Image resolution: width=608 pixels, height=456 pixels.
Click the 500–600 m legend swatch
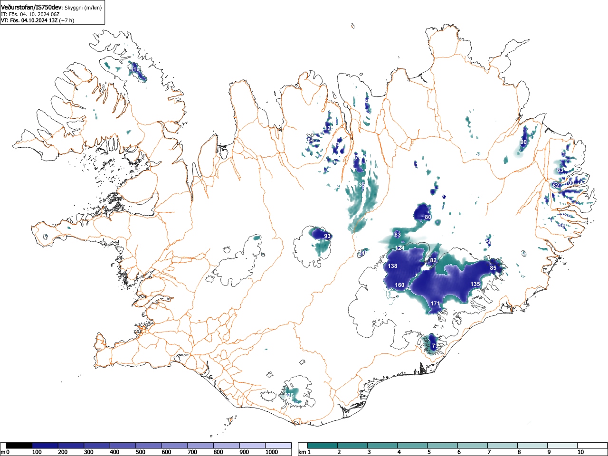[149, 446]
